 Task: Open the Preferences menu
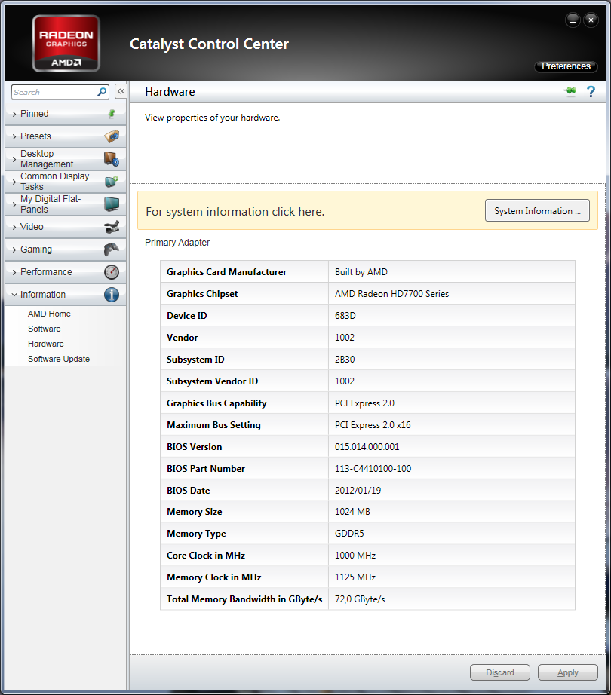pos(566,66)
